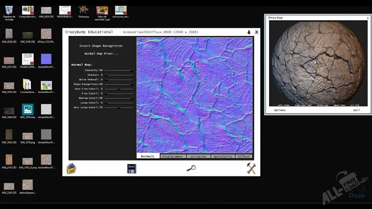Switch to the Displacement tab
Viewport: 372px width, 209px height.
point(173,156)
